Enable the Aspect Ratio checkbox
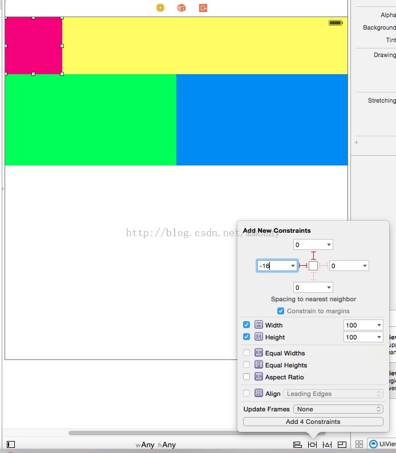 click(247, 377)
